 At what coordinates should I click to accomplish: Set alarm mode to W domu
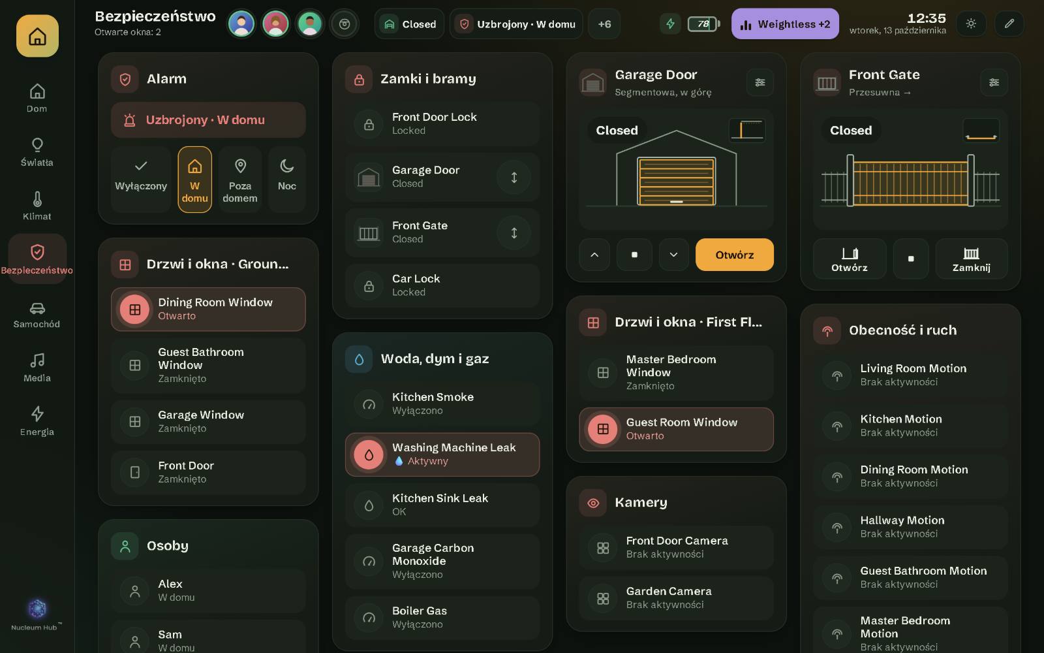click(x=194, y=180)
